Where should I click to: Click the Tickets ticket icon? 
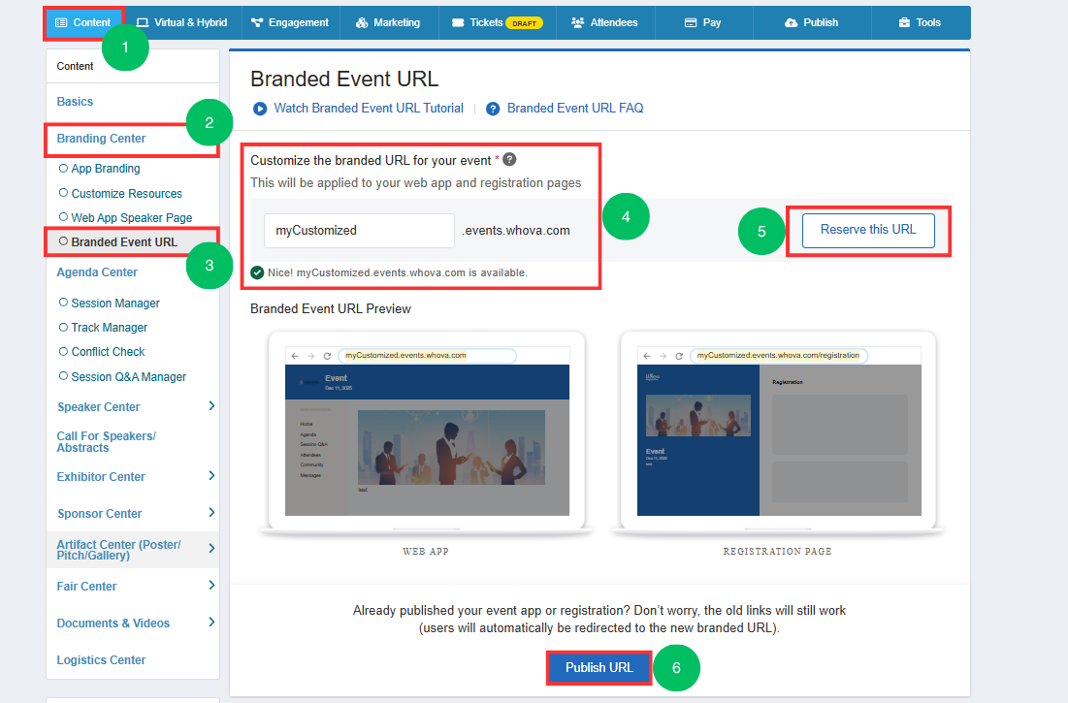click(458, 23)
